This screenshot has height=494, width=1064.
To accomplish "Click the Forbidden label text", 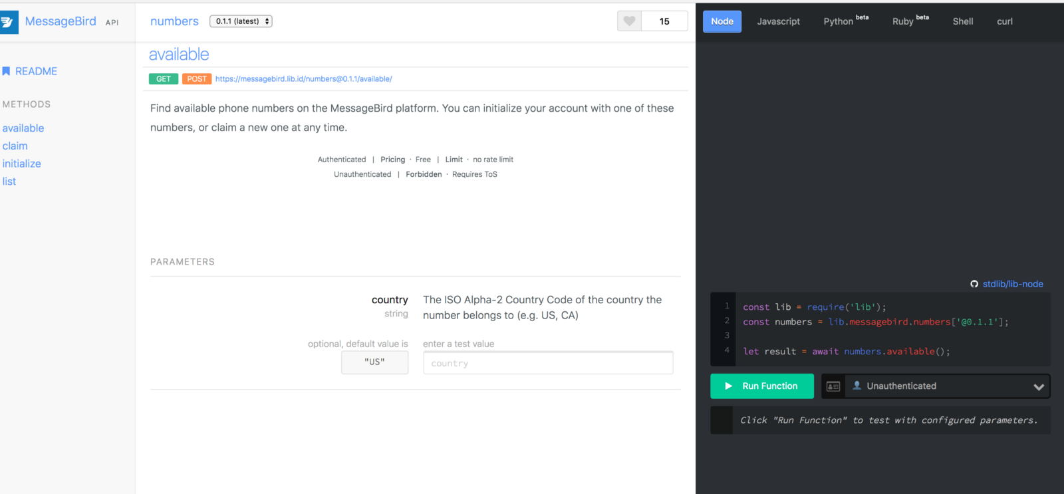I will click(x=424, y=174).
